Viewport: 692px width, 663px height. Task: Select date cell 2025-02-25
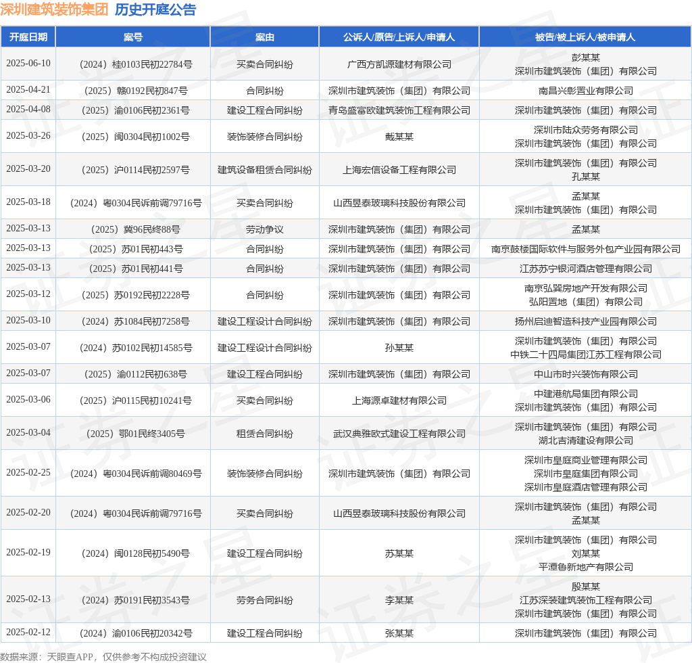pyautogui.click(x=28, y=473)
